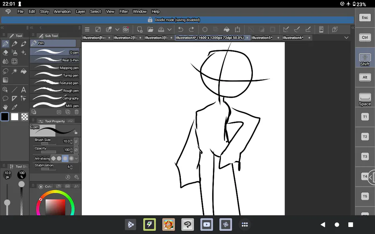Screen dimensions: 375x234
Task: Toggle the brush stroke lock icon
Action: pos(75,133)
